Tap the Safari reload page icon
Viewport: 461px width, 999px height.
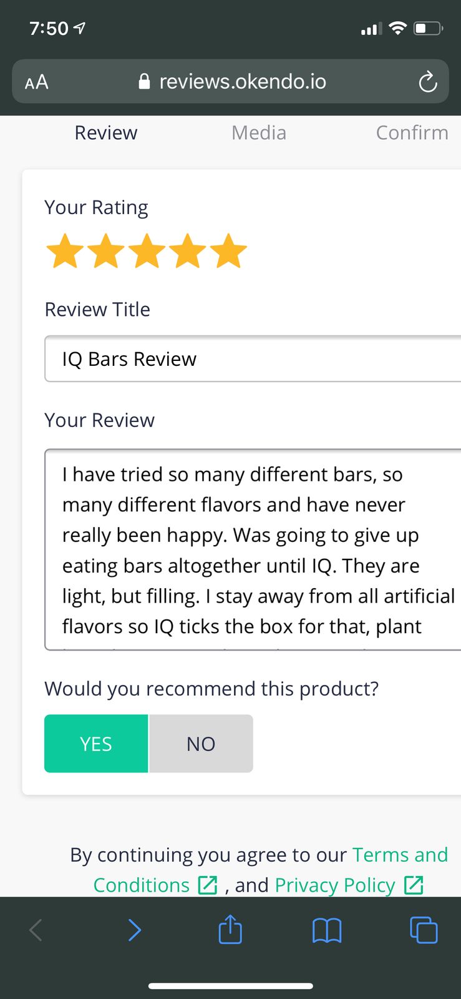[427, 82]
